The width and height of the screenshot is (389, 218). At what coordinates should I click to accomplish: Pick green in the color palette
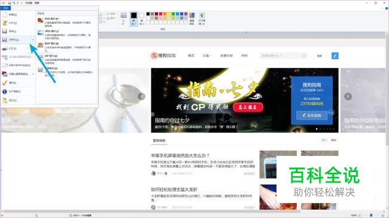click(174, 14)
